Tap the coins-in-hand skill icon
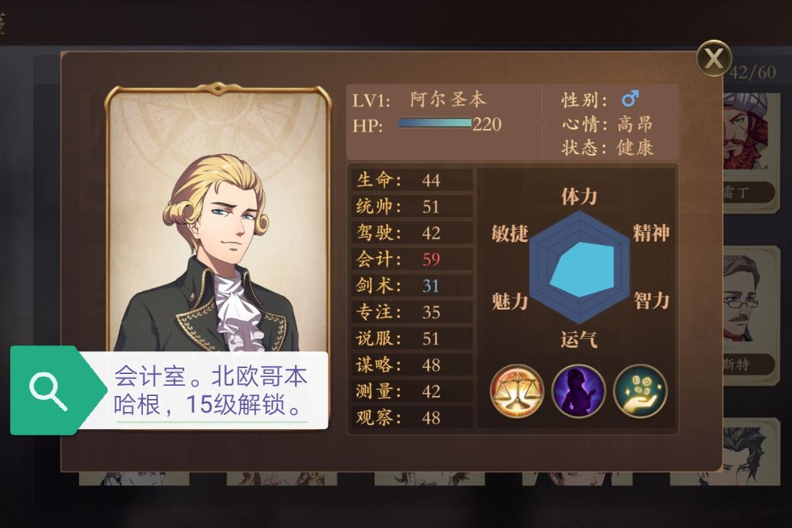 point(640,391)
